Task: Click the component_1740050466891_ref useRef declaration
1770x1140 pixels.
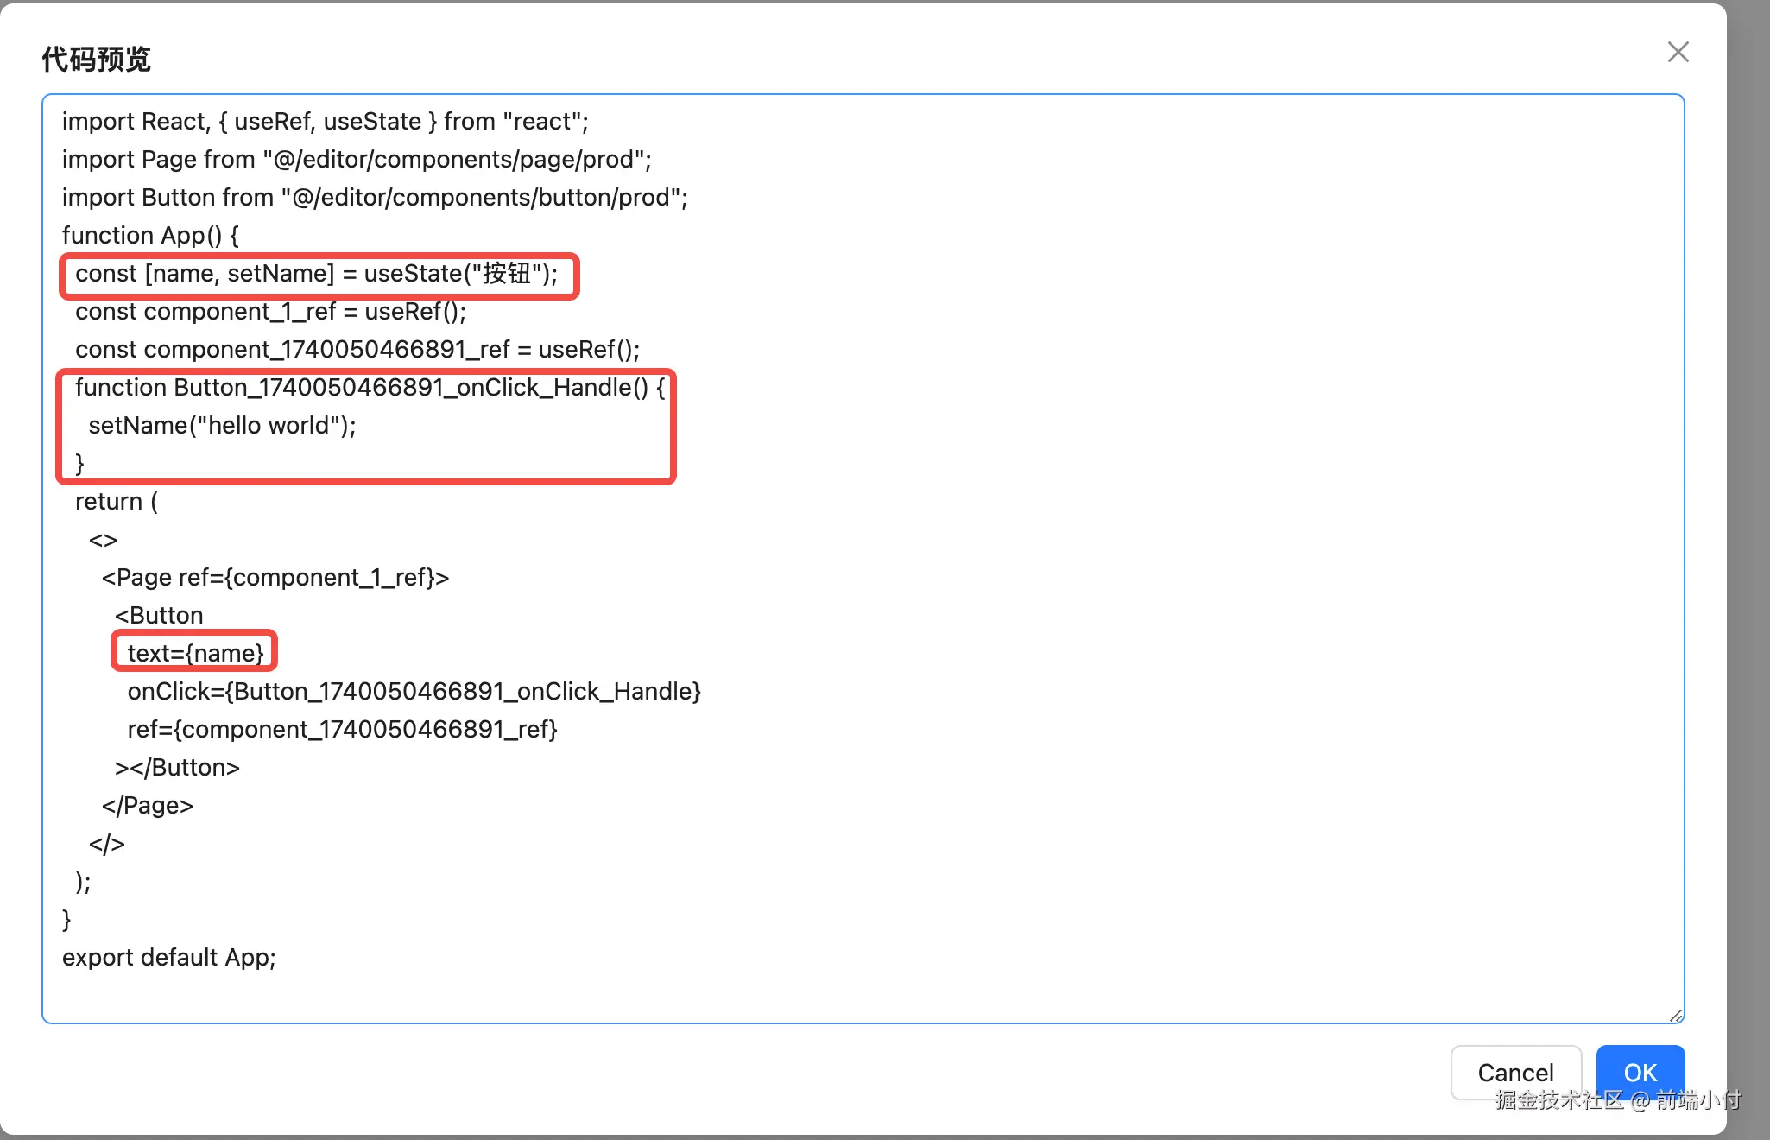Action: [357, 350]
